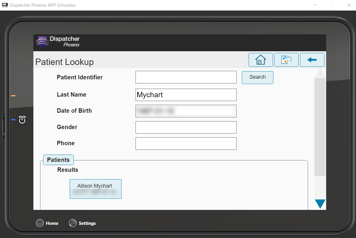Click the Last Name label

pyautogui.click(x=71, y=95)
